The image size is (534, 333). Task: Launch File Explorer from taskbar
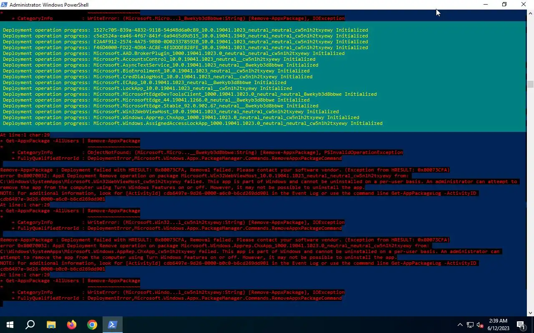point(51,325)
